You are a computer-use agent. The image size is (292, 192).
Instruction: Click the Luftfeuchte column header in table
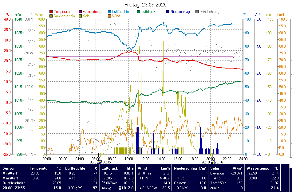pos(75,168)
